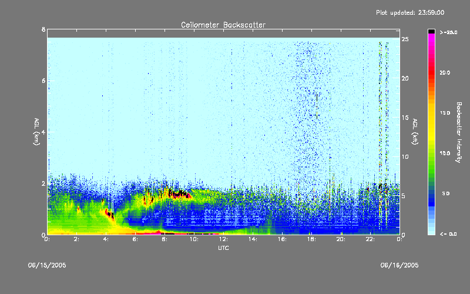
Task: Click the ">=25.0" colorbar maximum label
Action: [448, 32]
